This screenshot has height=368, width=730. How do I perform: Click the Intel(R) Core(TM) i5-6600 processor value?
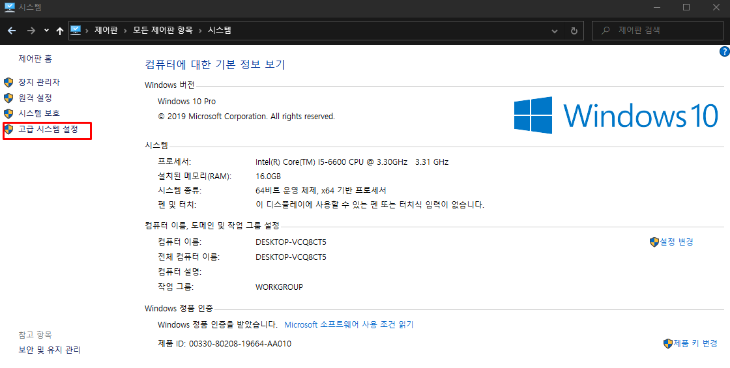coord(352,162)
